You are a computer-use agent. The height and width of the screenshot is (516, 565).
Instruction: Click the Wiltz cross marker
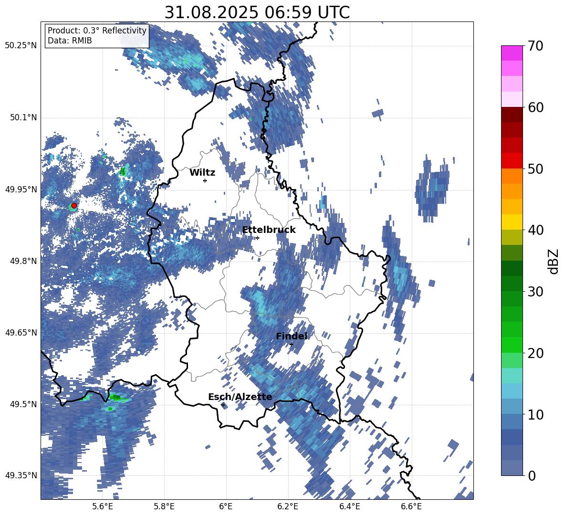pos(205,180)
